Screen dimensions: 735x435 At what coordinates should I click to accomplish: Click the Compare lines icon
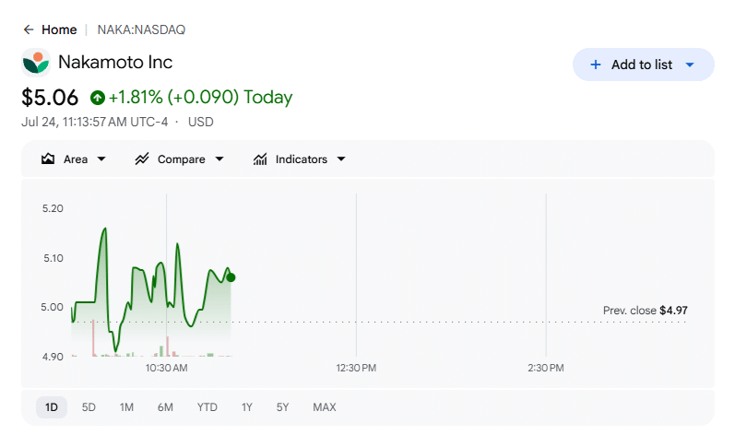pos(142,159)
